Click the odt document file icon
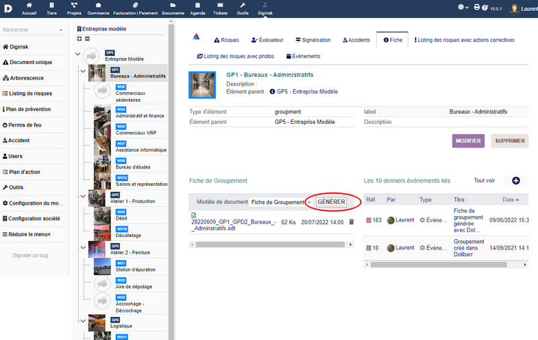 194,215
